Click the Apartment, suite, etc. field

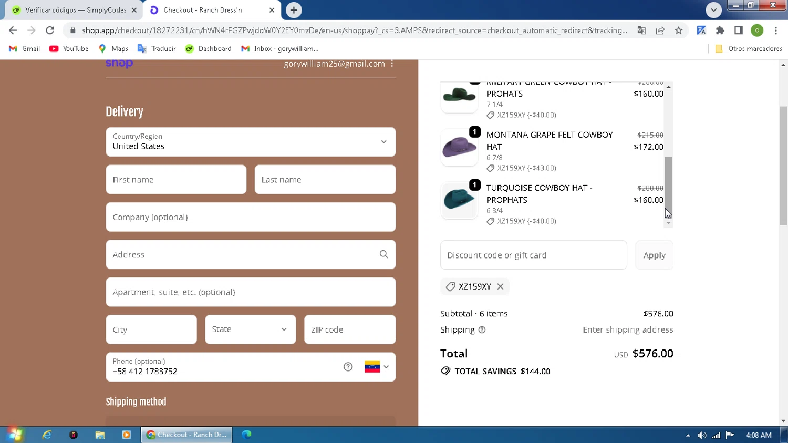[x=251, y=292]
